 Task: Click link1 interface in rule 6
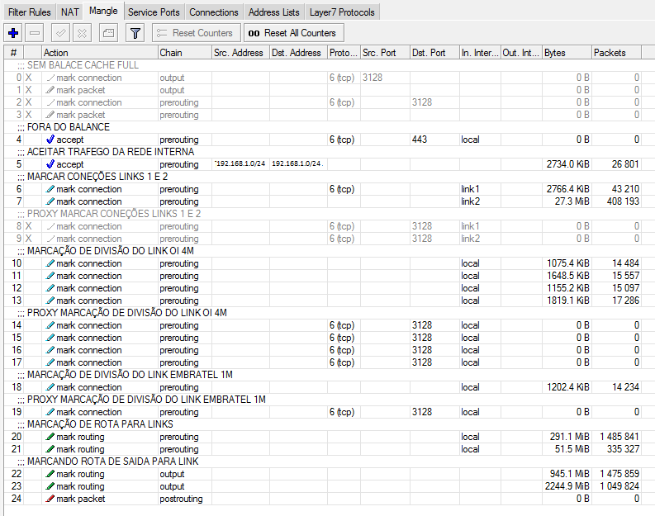[470, 189]
